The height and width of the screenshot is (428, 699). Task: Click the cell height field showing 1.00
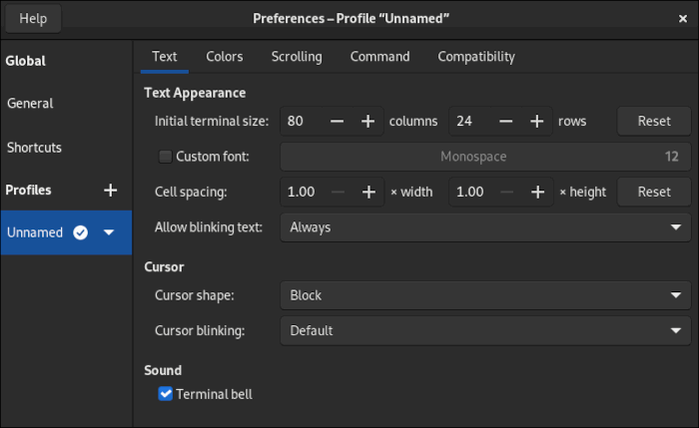click(x=470, y=192)
